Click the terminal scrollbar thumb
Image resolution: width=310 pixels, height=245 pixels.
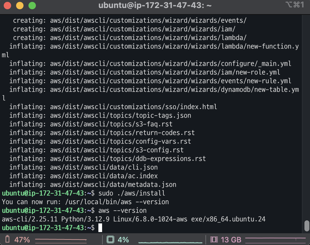[x=307, y=226]
